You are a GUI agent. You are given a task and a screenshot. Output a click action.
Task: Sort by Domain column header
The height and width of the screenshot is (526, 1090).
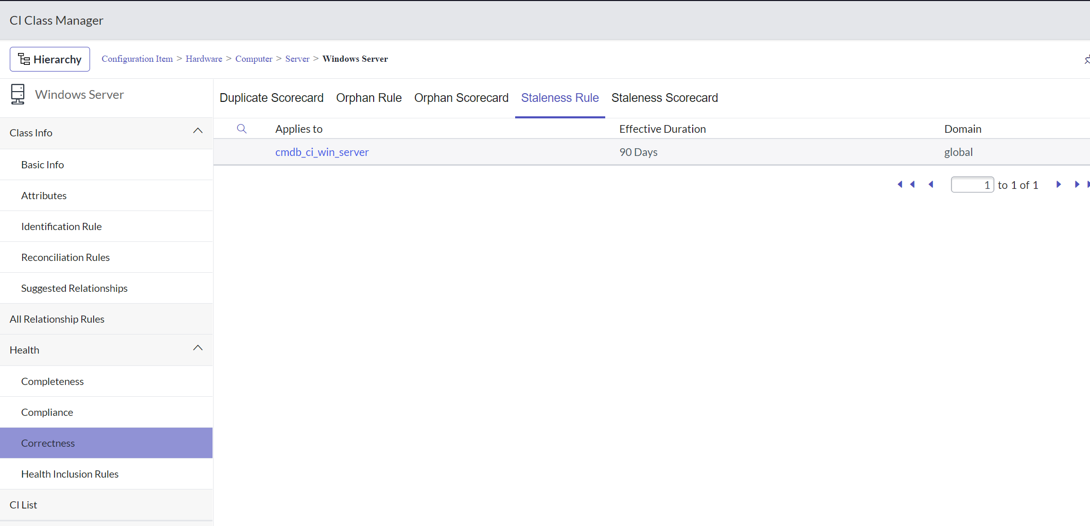tap(963, 129)
